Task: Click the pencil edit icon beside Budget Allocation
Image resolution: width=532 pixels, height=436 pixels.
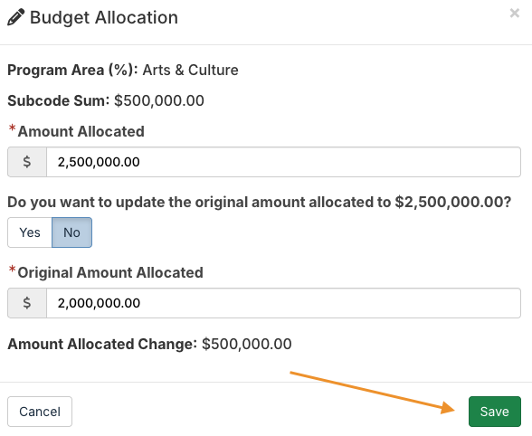Action: click(x=16, y=17)
